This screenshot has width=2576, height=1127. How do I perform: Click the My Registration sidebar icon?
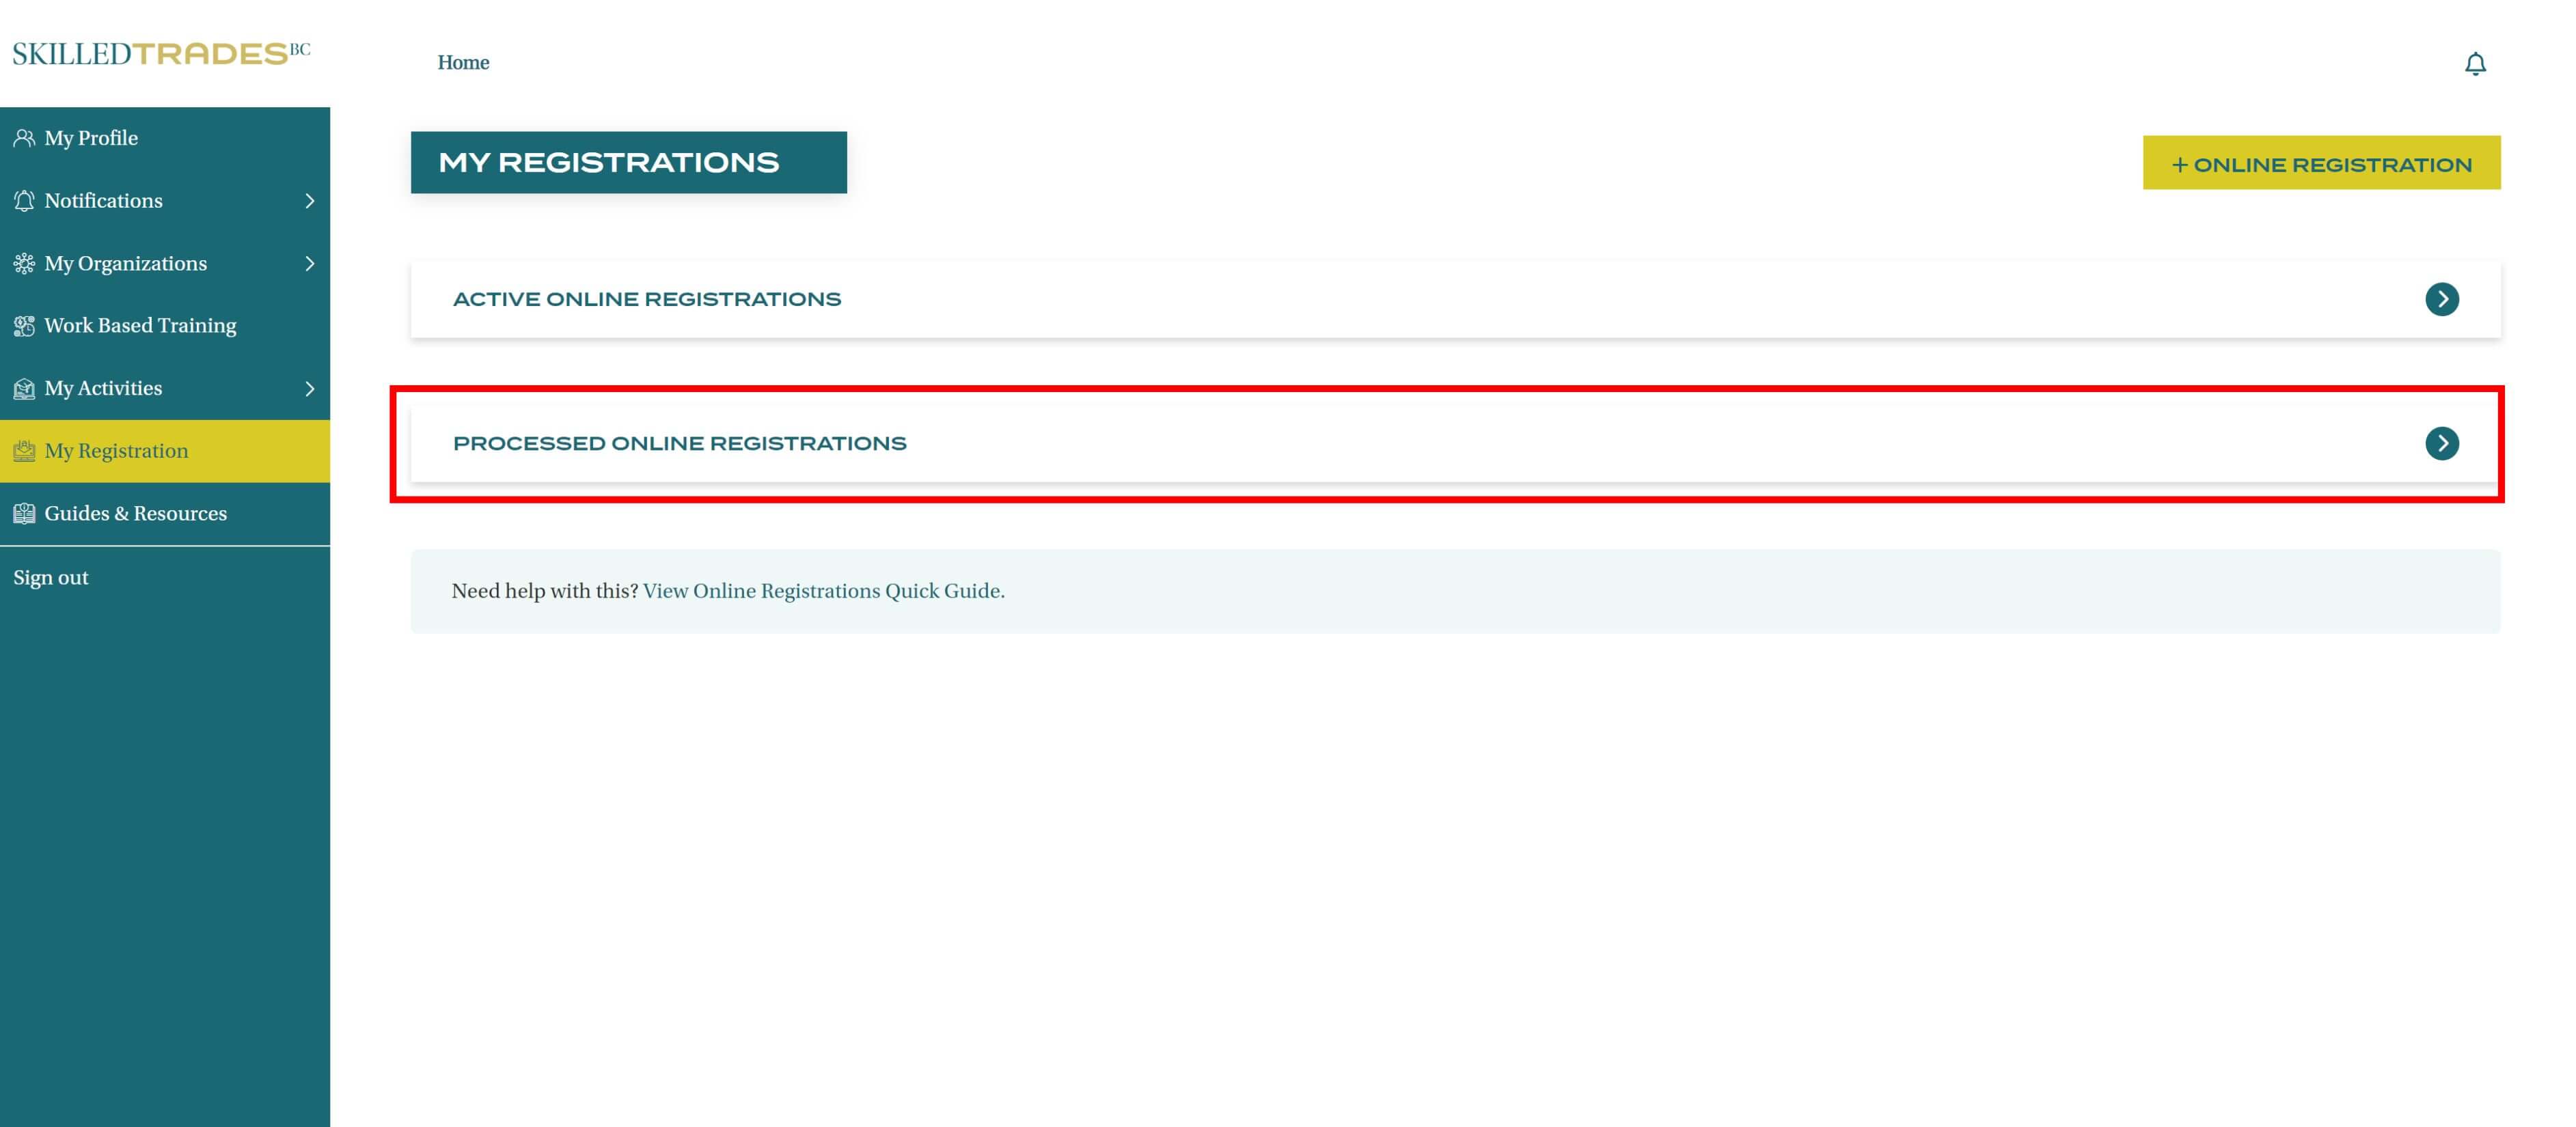[x=24, y=451]
